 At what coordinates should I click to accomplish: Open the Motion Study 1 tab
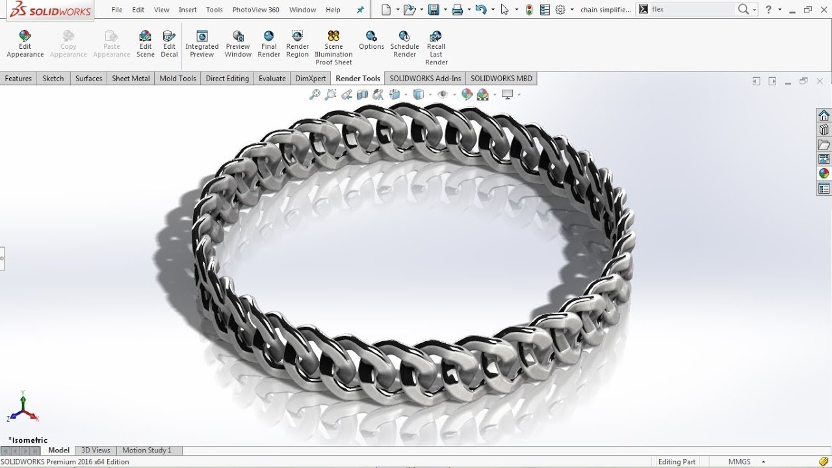click(x=147, y=450)
